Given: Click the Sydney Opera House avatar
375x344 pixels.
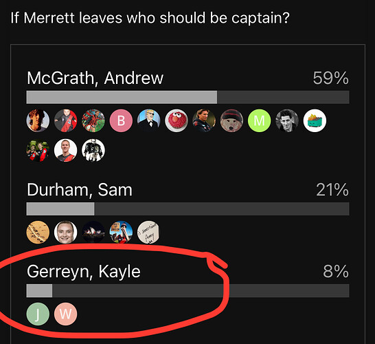Looking at the screenshot, I should (x=93, y=232).
